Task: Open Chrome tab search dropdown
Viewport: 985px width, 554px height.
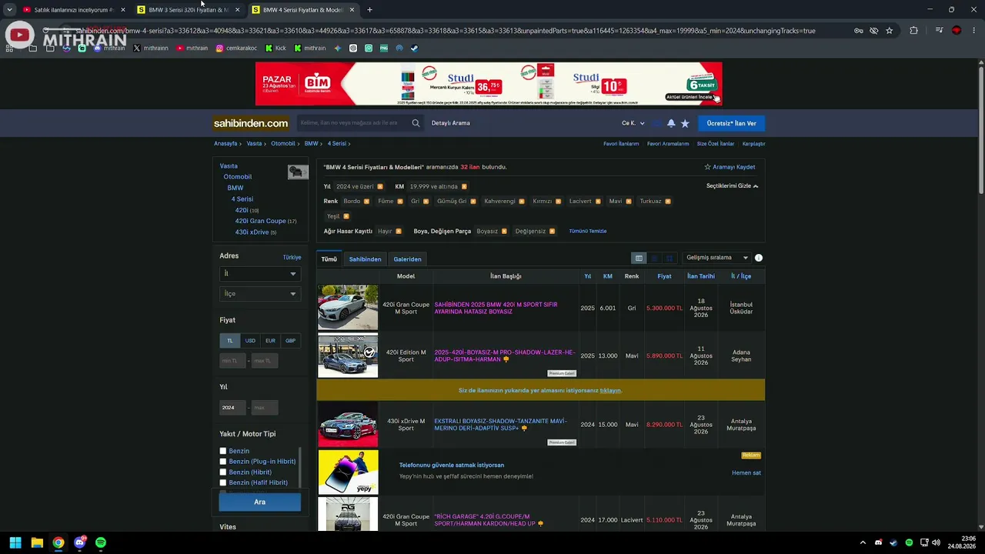Action: 9,10
